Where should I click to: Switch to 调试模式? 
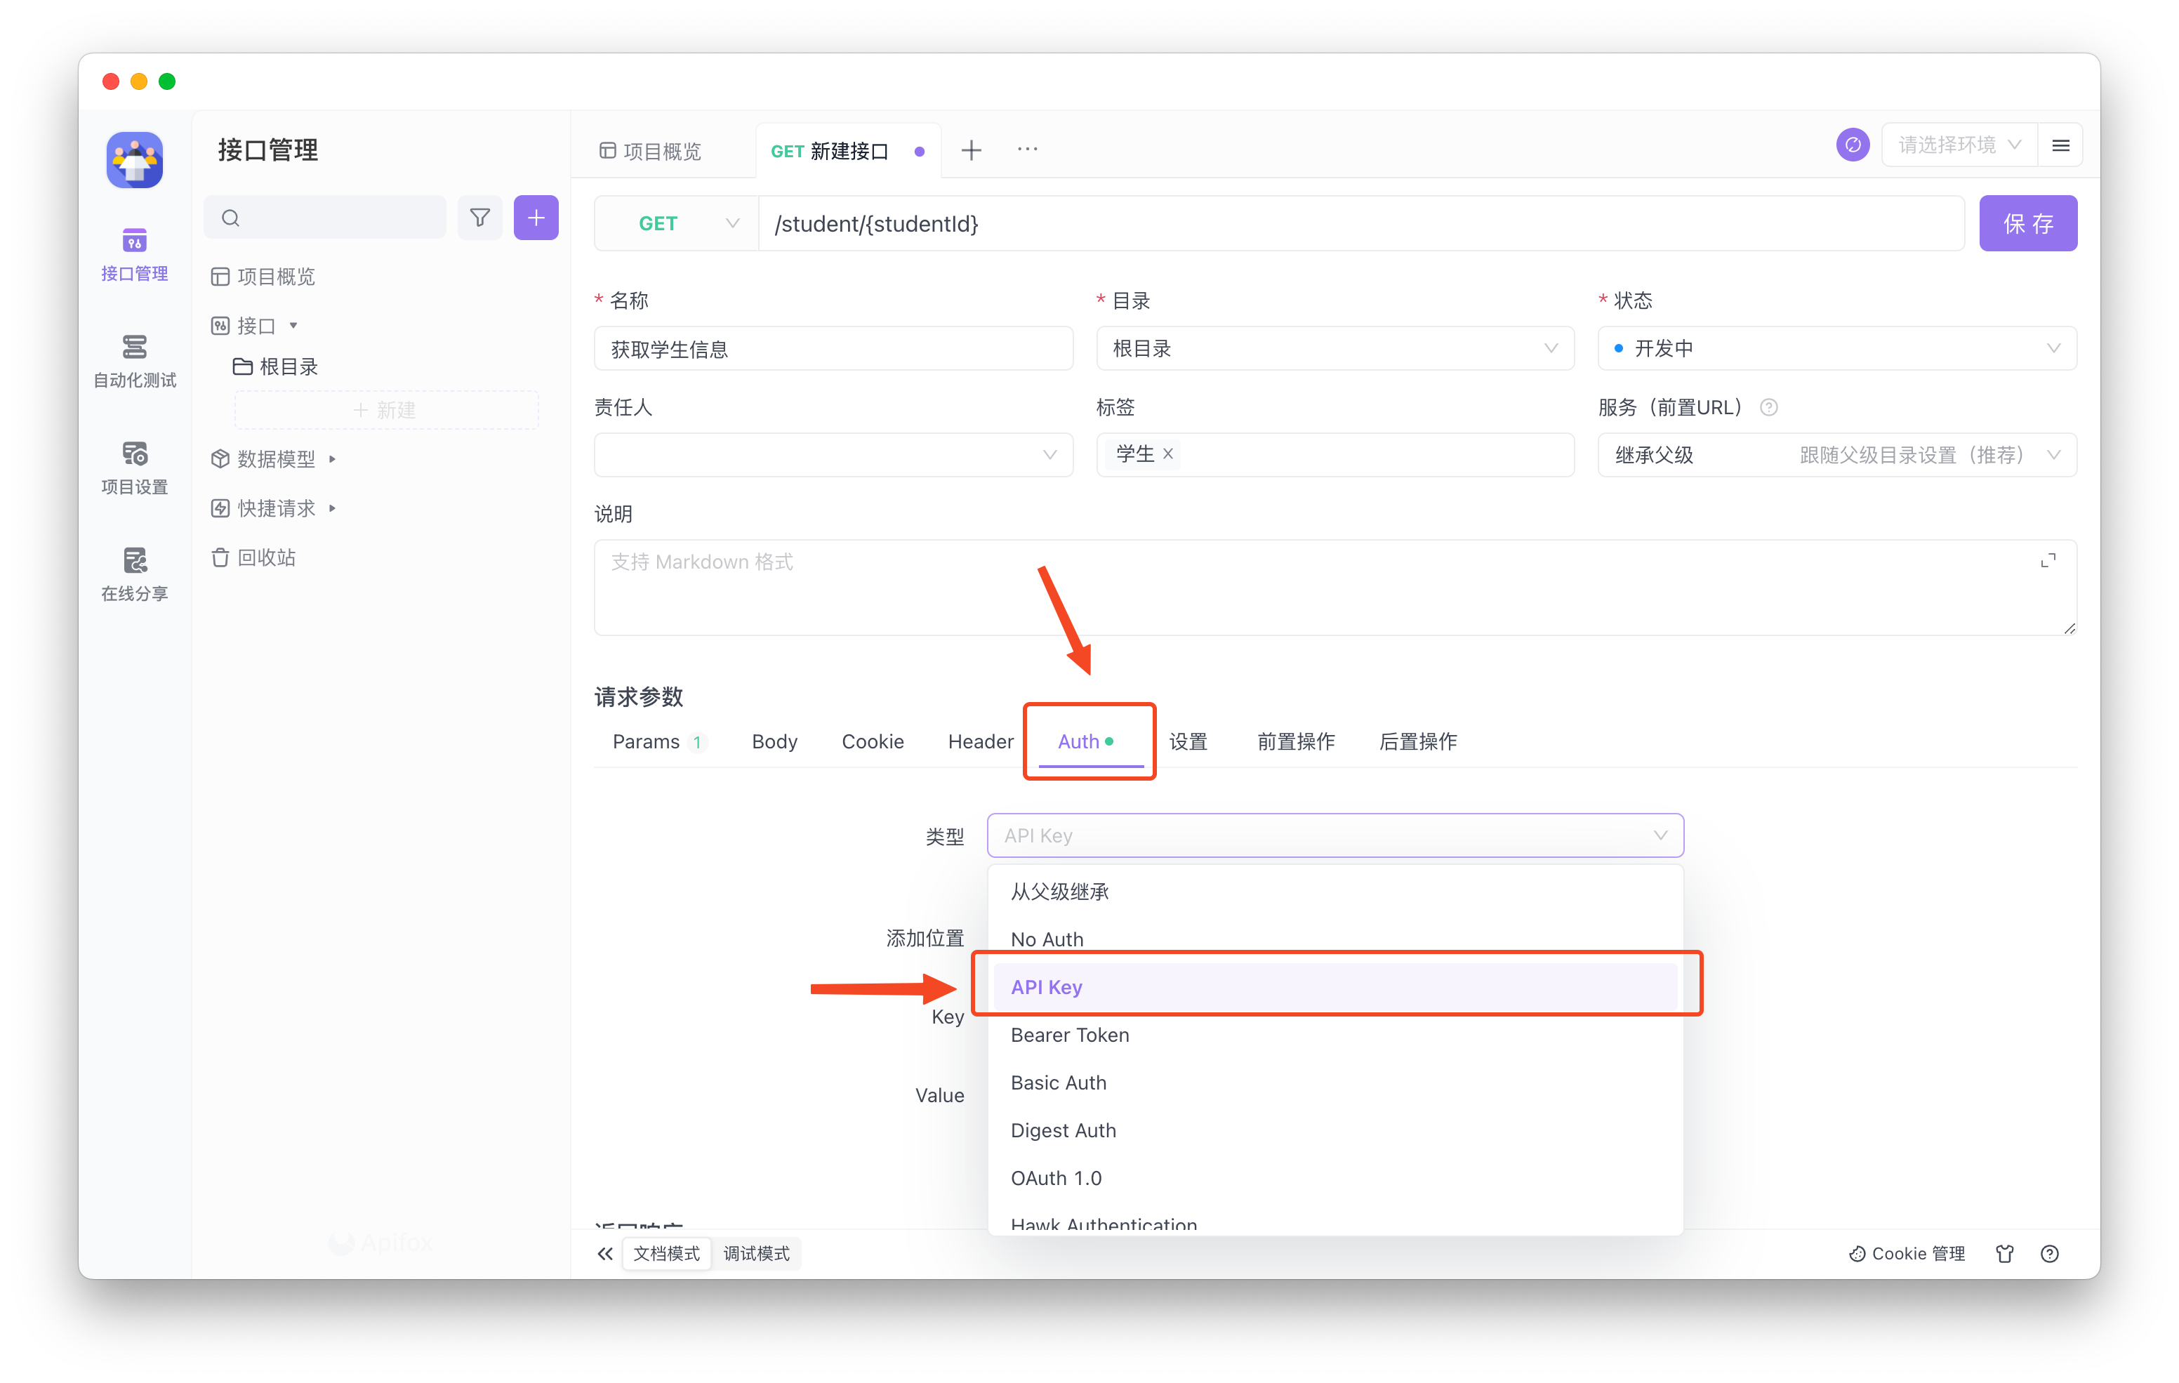tap(757, 1254)
